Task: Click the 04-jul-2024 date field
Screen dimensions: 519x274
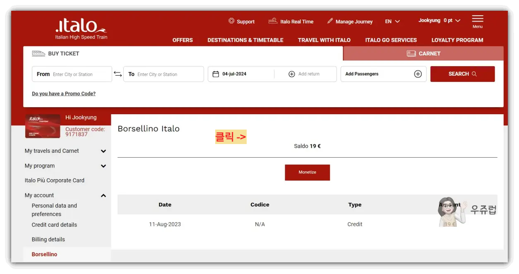Action: pos(241,74)
